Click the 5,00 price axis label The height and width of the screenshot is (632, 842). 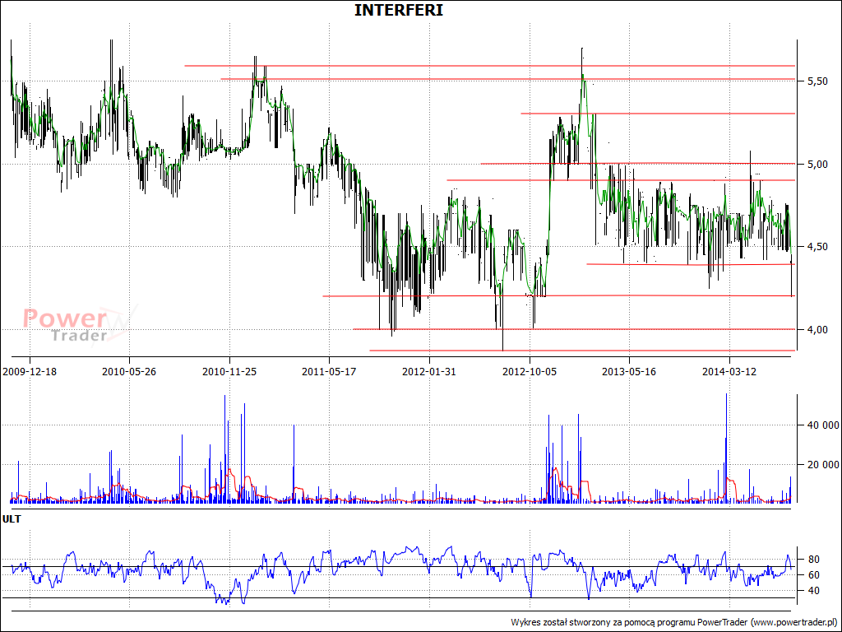[817, 164]
